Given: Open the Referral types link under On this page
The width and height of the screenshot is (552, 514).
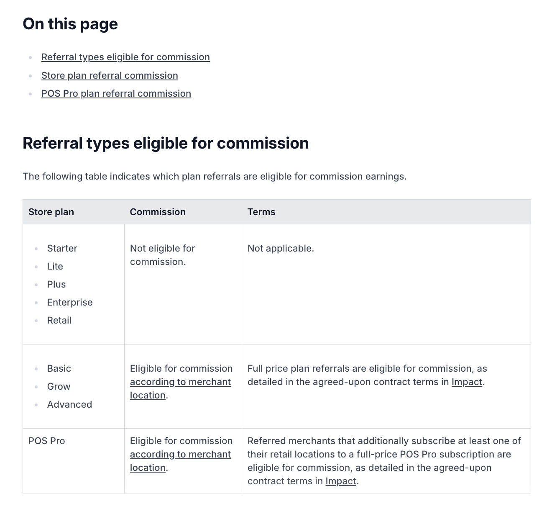Looking at the screenshot, I should pos(125,57).
